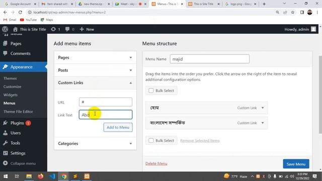Viewport: 322px width, 181px height.
Task: Open Widgets submenu item
Action: (11, 95)
